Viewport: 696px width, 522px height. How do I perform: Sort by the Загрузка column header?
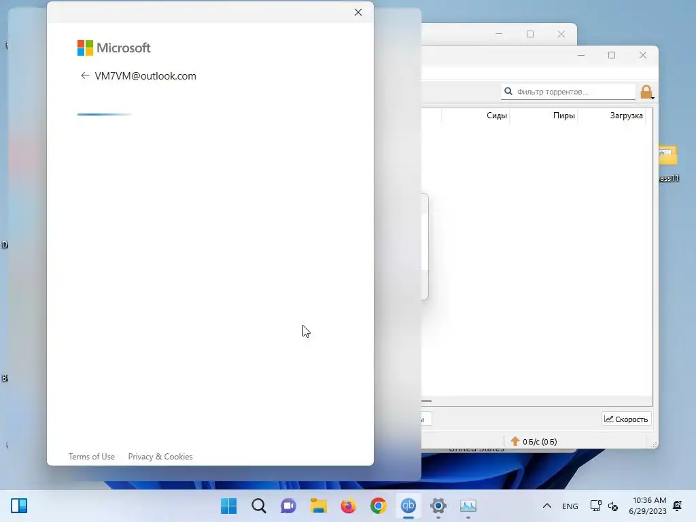[x=626, y=116]
